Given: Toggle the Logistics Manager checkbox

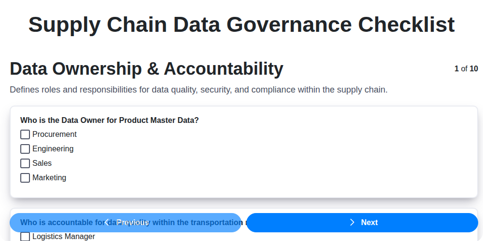Looking at the screenshot, I should pos(25,237).
